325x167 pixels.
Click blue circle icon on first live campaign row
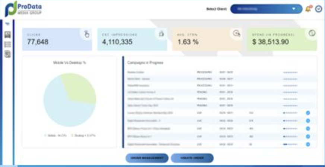308,113
